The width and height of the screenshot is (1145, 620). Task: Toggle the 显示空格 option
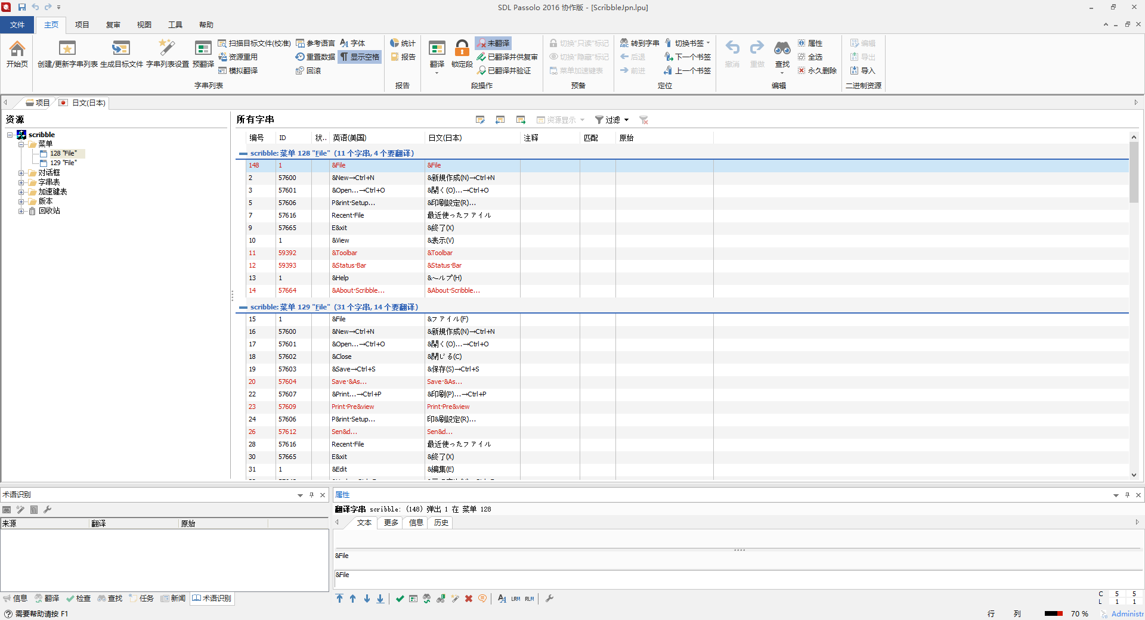pyautogui.click(x=360, y=57)
